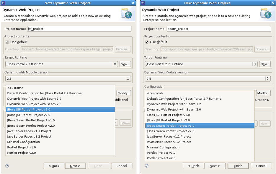Select Minimal Configuration in seam_project list
The width and height of the screenshot is (276, 174).
coord(200,147)
